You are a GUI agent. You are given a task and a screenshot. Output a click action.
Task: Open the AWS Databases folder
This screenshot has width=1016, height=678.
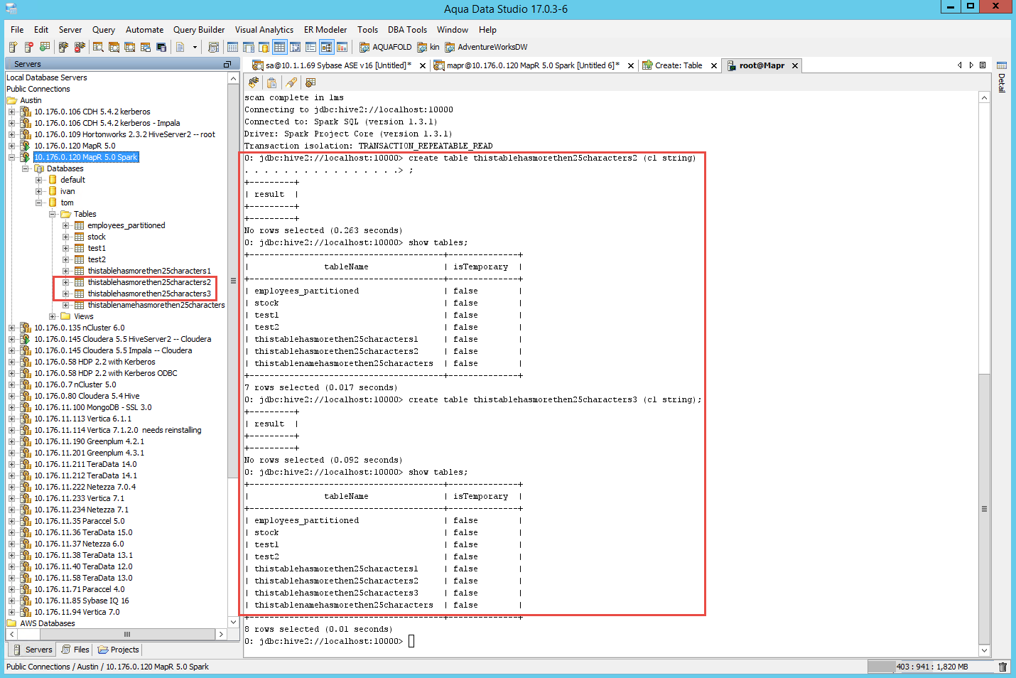tap(47, 623)
